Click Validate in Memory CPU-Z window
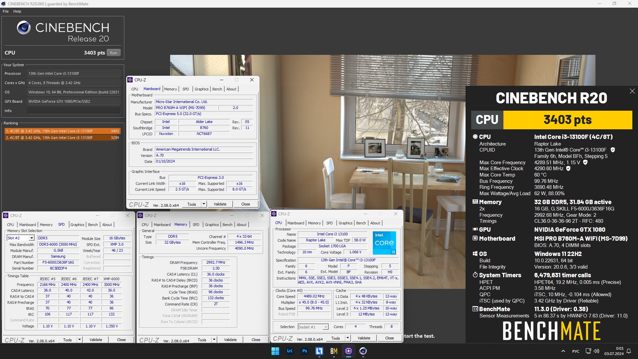The height and width of the screenshot is (359, 638). (x=230, y=340)
